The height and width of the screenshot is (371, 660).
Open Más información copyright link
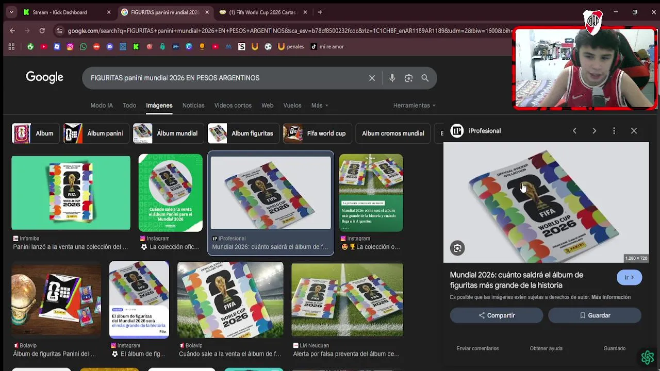[611, 297]
